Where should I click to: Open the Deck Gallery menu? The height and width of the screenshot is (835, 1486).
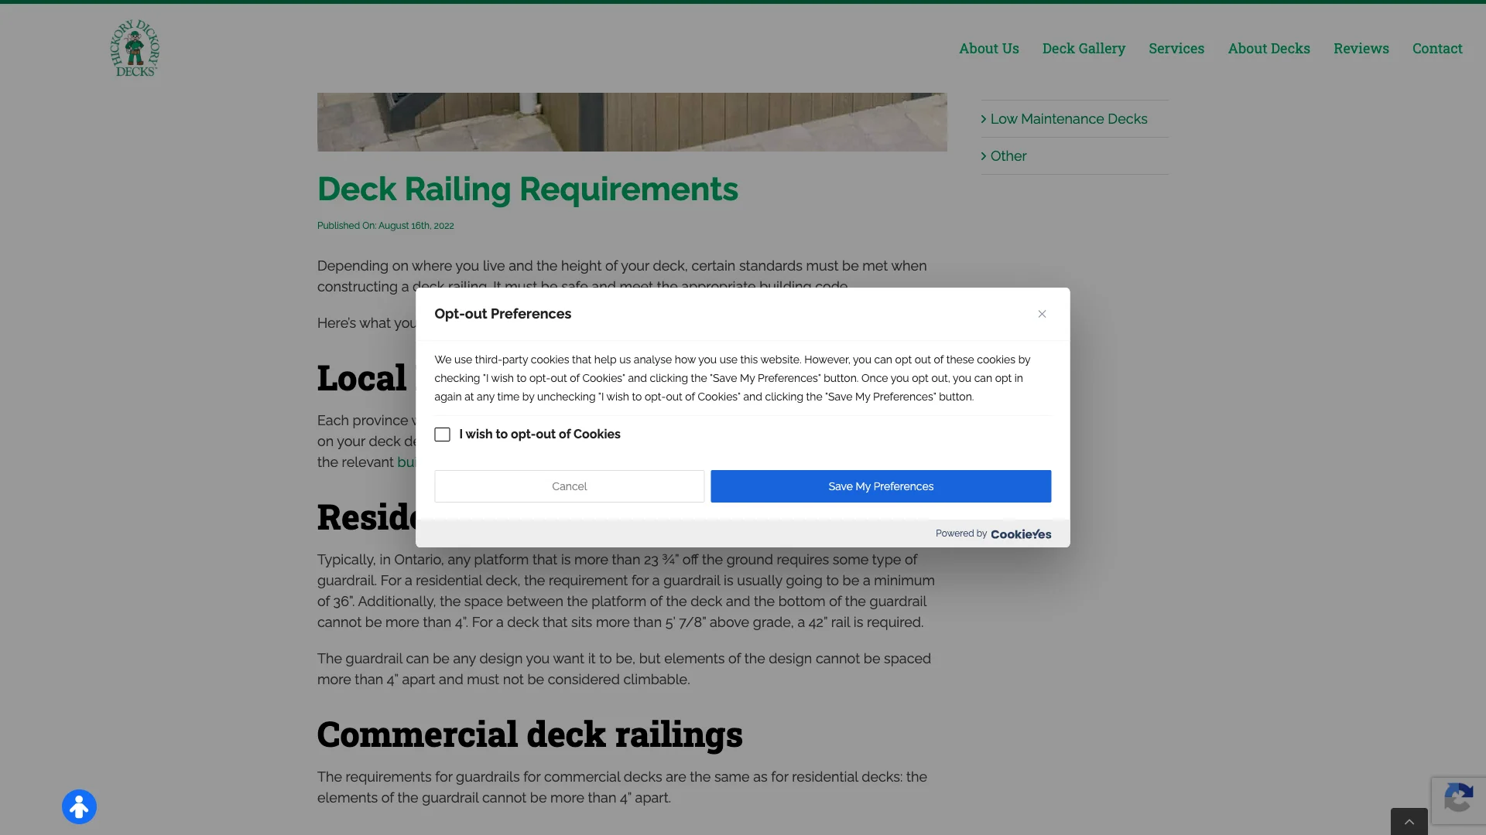click(1084, 48)
